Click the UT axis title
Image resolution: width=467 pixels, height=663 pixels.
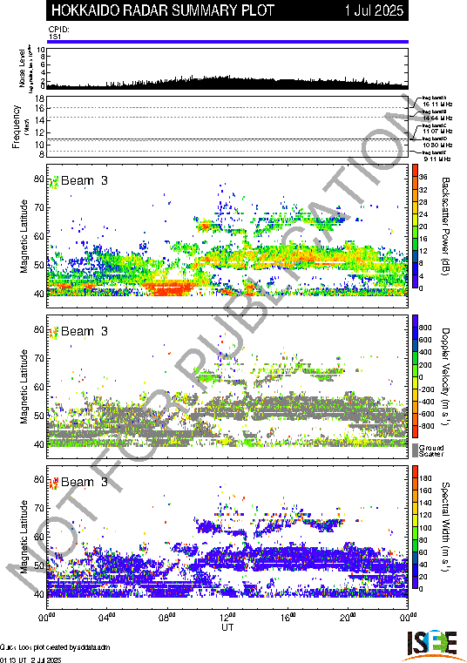(x=227, y=627)
